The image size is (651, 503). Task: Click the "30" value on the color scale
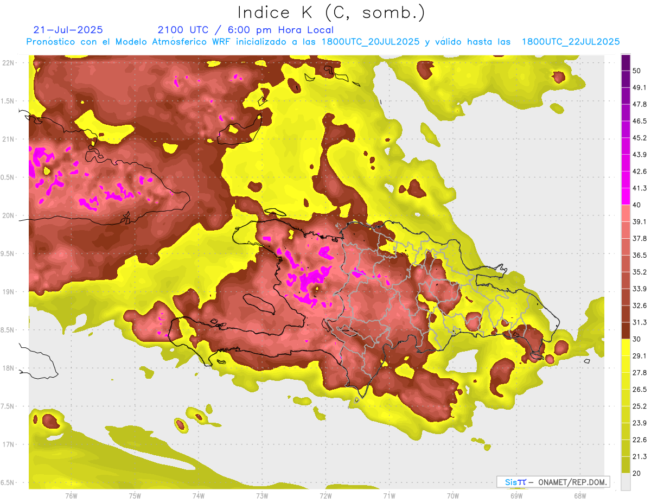[x=637, y=339]
